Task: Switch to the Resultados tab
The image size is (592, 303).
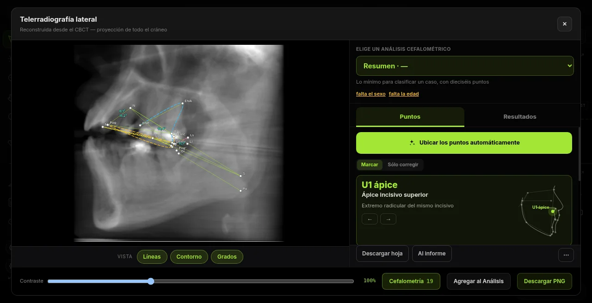Action: click(520, 117)
